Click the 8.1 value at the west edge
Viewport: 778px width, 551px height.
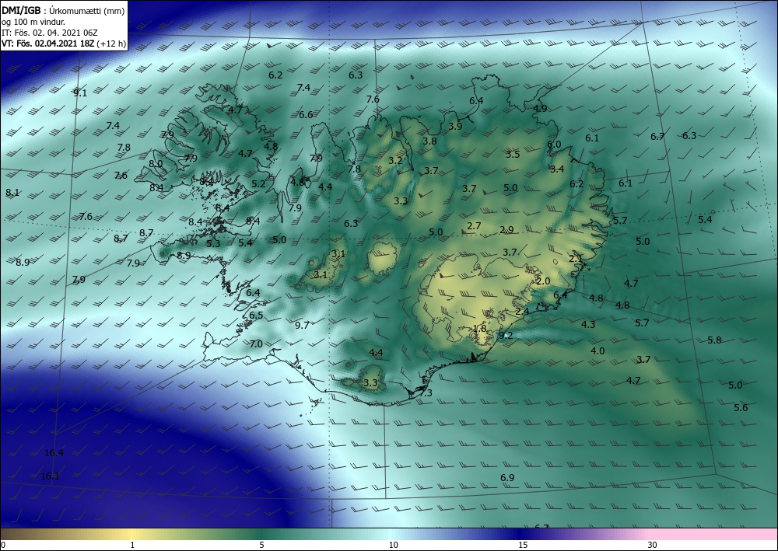[x=12, y=192]
